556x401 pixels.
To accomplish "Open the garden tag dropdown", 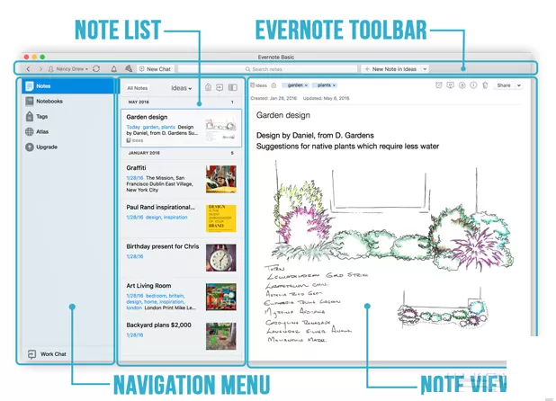I will pyautogui.click(x=295, y=85).
